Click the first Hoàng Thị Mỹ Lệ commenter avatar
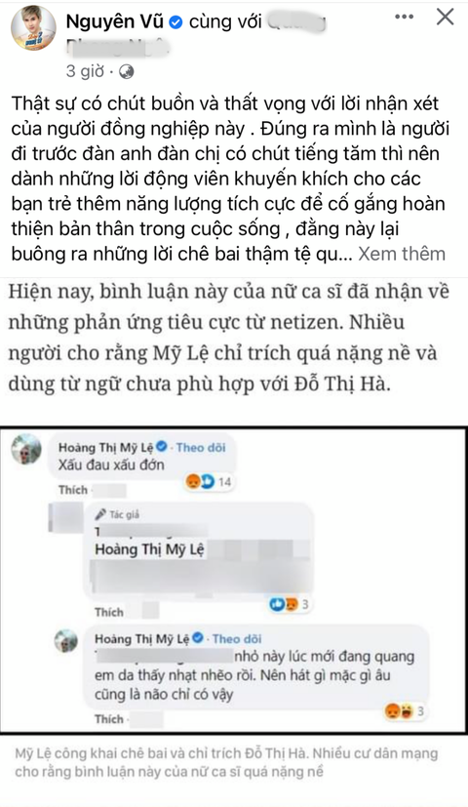 26,449
